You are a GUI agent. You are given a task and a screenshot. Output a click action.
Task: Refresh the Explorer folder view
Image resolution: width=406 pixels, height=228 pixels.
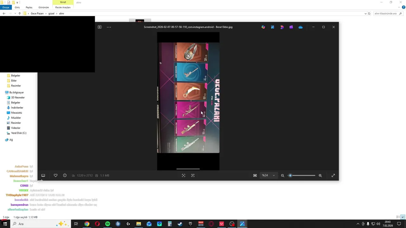pos(369,14)
